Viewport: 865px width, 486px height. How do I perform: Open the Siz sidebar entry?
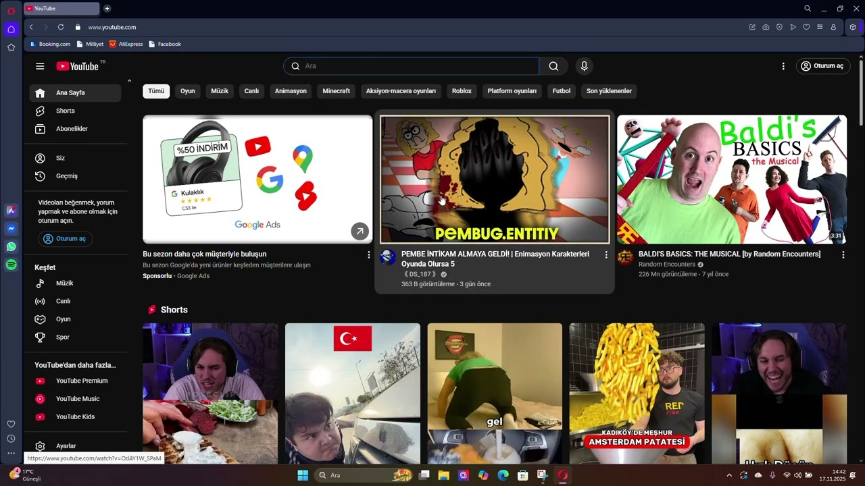pos(75,158)
